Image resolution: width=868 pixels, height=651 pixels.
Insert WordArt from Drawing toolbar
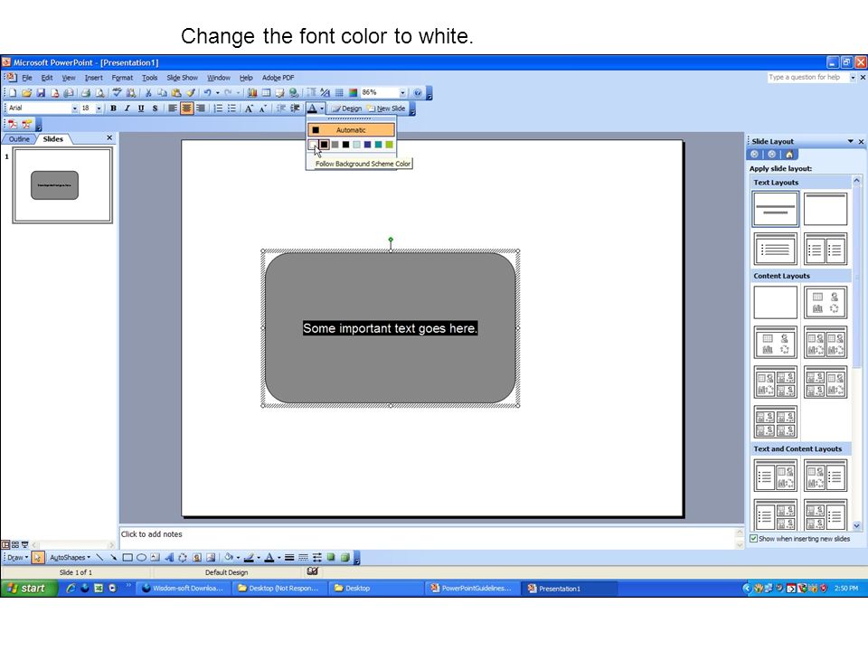pyautogui.click(x=169, y=558)
